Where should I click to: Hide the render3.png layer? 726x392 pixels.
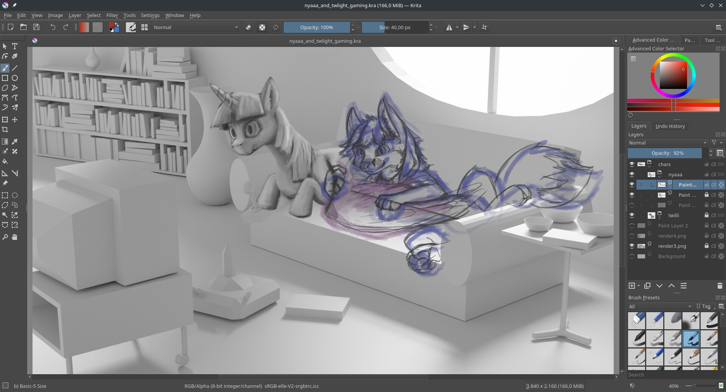[x=632, y=246]
